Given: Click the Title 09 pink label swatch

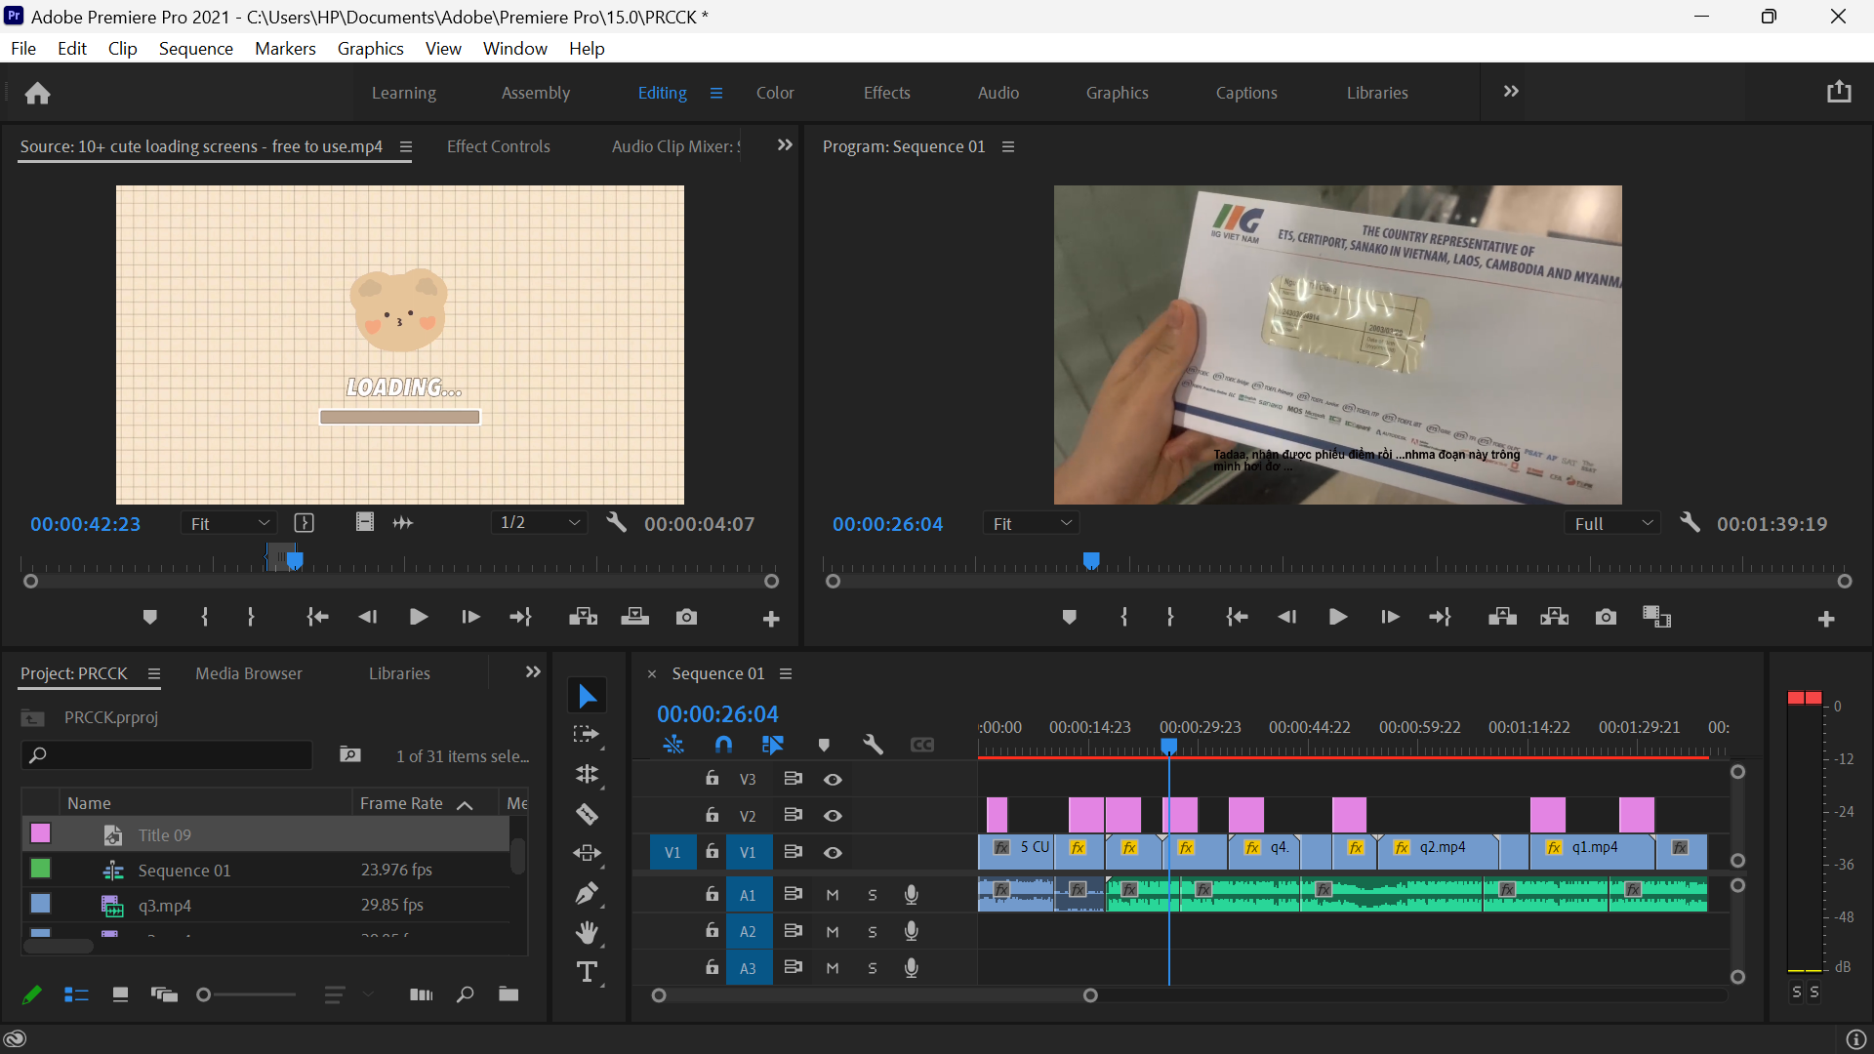Looking at the screenshot, I should click(40, 833).
